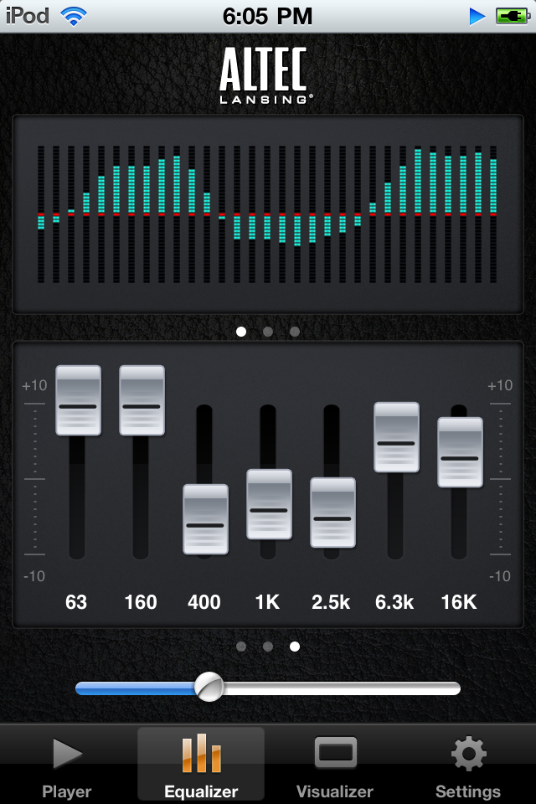Tap the 63 frequency label

[76, 602]
